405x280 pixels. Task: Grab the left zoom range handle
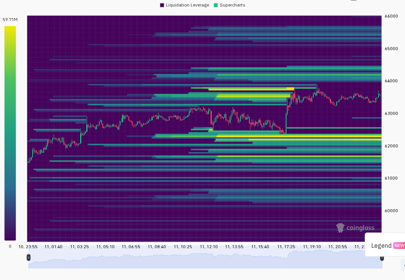point(28,257)
